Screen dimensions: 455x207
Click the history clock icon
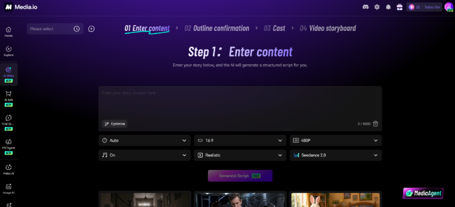pos(76,29)
